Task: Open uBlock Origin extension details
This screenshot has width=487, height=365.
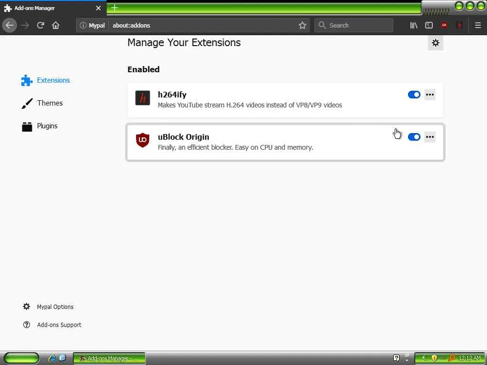Action: tap(285, 142)
